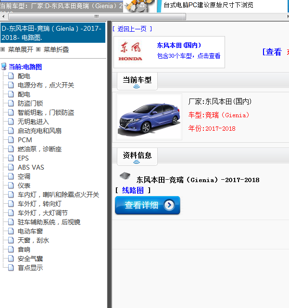Click the 查看详细 button
289x308 pixels.
pos(148,205)
